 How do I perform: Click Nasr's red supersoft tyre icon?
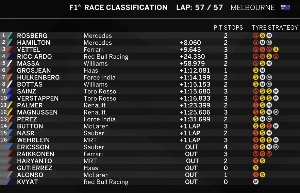pyautogui.click(x=256, y=133)
